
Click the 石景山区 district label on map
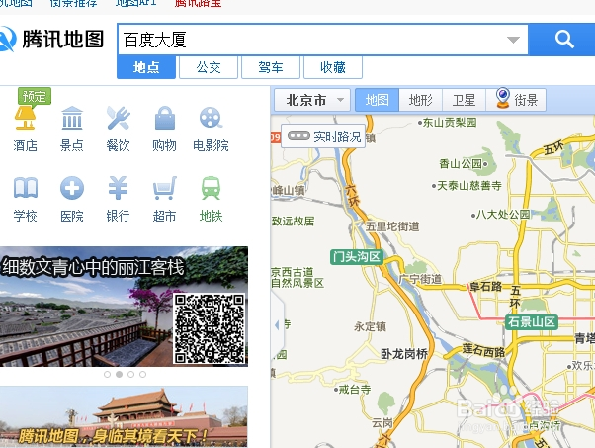click(532, 322)
